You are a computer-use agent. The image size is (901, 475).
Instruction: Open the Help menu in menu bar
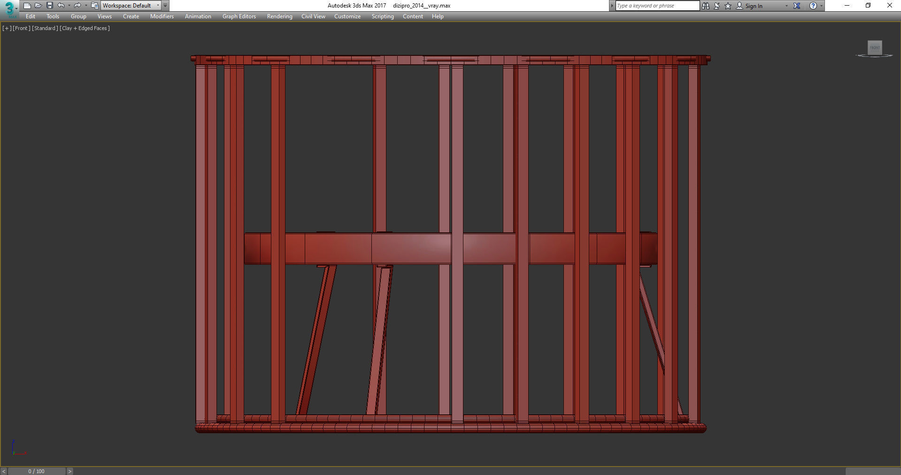click(x=438, y=16)
